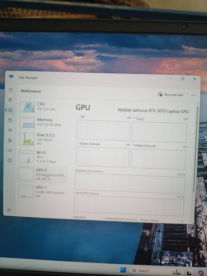
Task: Open the hamburger navigation menu
Action: [x=11, y=90]
